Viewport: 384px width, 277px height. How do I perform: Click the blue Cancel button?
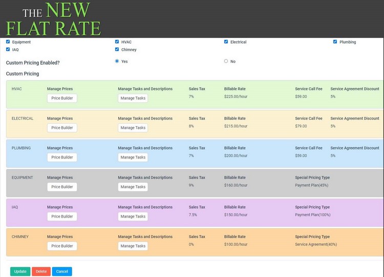62,271
